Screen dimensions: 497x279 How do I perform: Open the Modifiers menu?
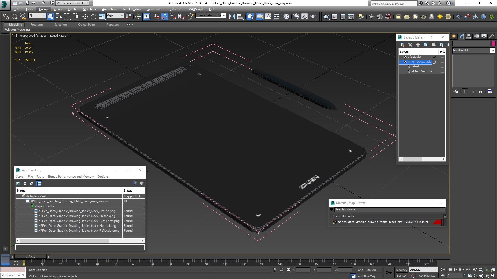point(89,9)
